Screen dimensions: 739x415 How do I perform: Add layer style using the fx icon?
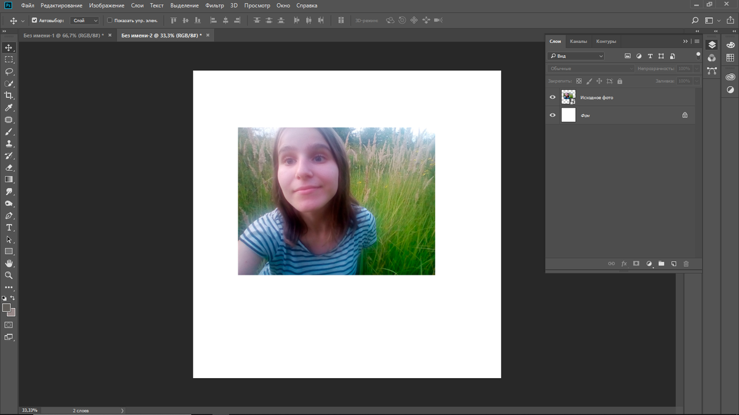coord(624,264)
